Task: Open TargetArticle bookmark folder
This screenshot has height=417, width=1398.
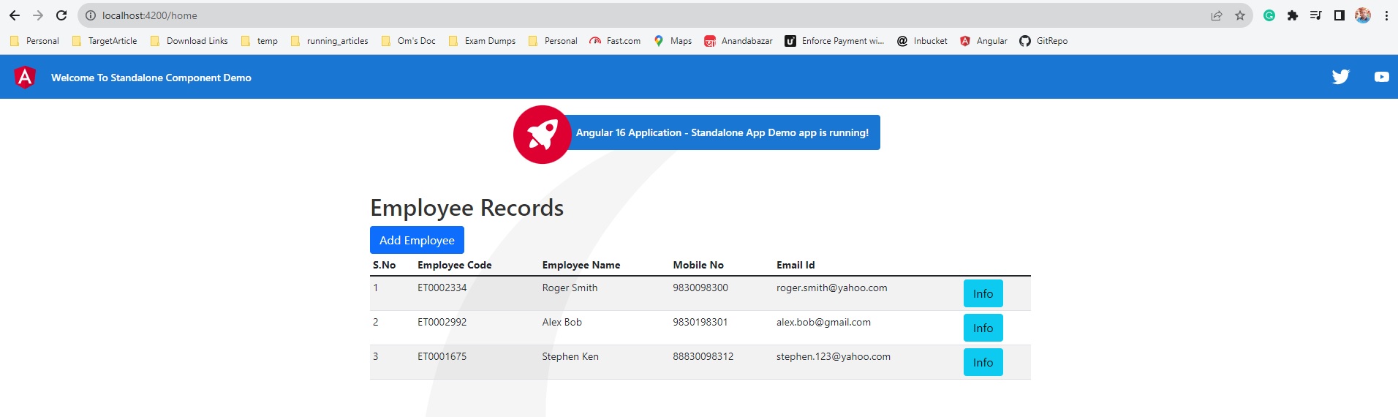Action: click(105, 41)
